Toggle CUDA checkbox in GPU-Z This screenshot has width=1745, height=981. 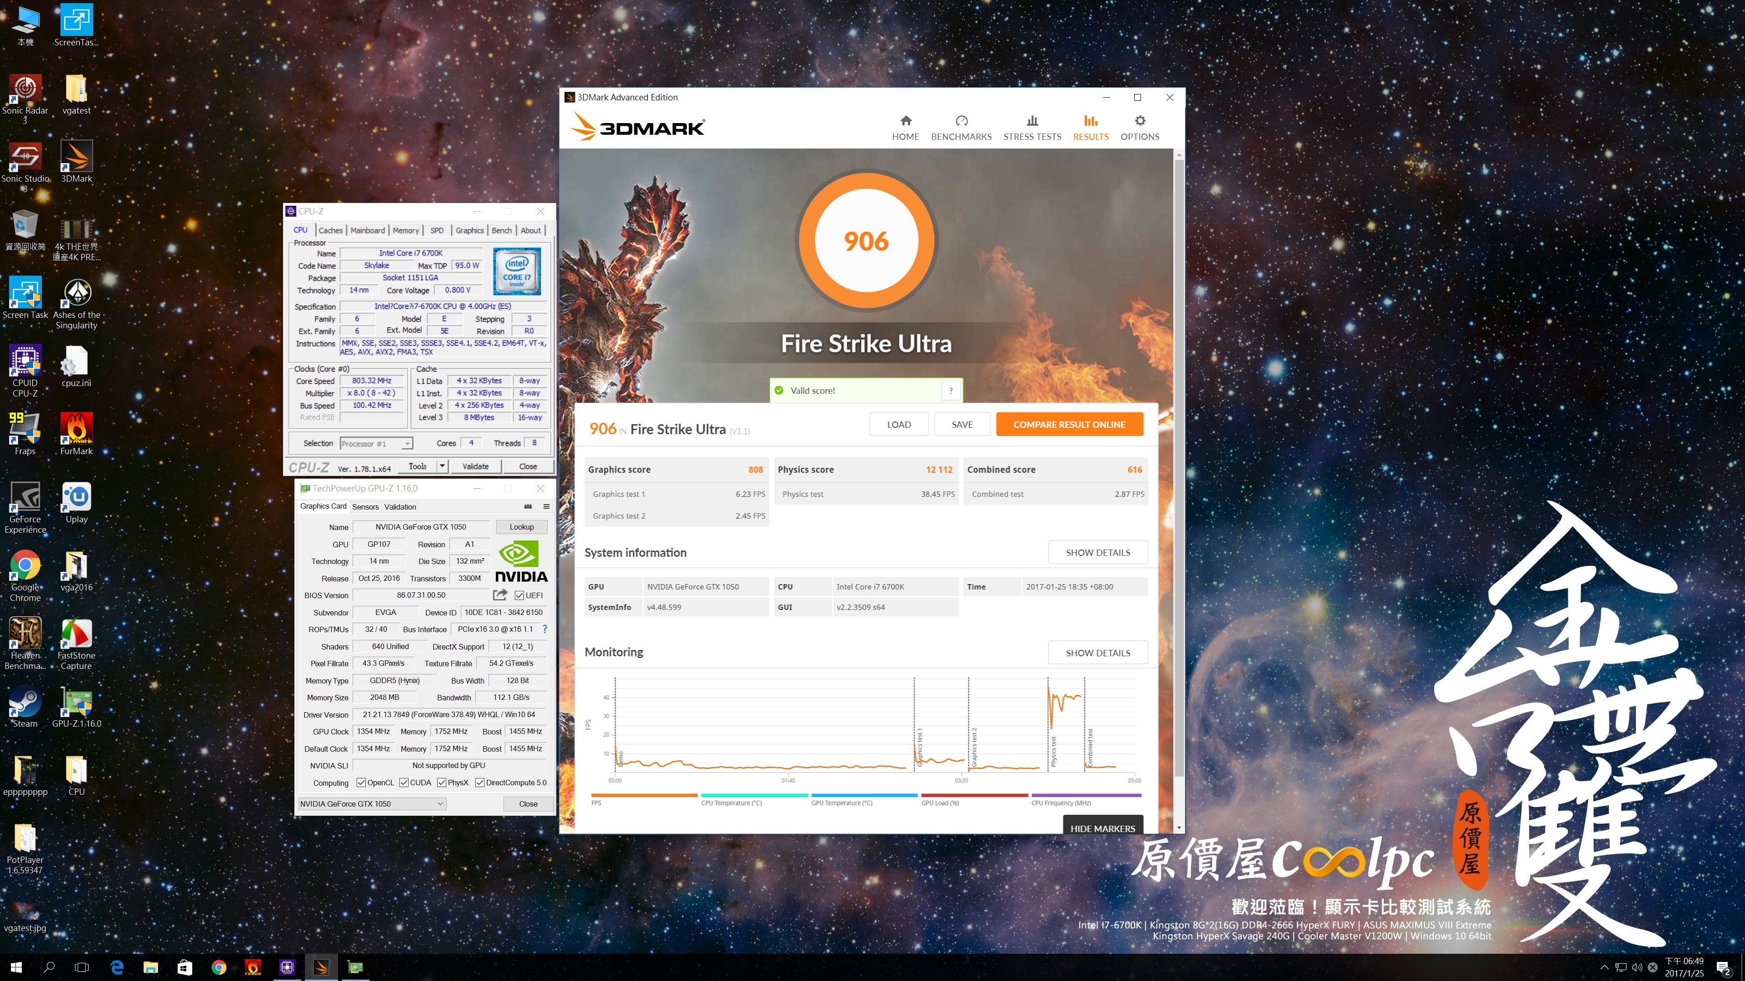pyautogui.click(x=404, y=783)
